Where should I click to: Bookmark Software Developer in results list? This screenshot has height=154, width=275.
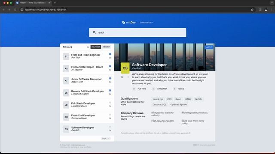[110, 127]
